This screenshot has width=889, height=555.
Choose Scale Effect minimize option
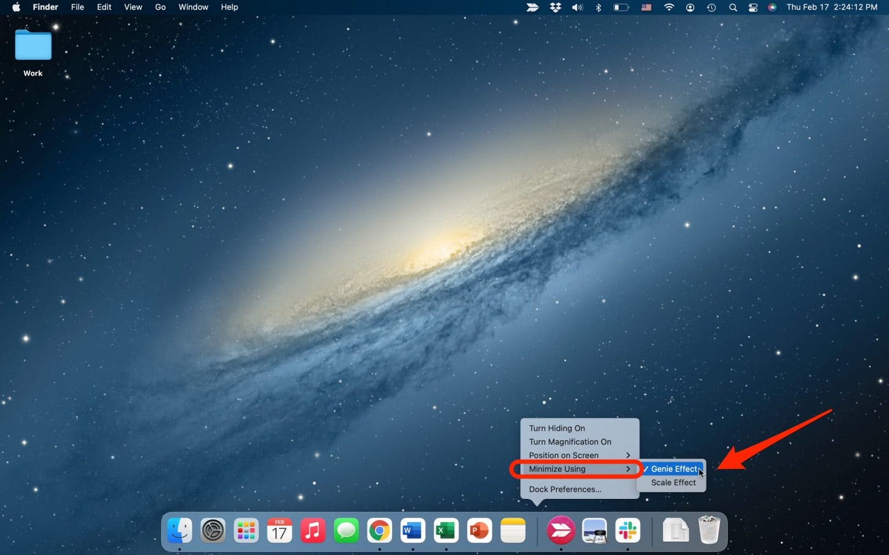[673, 482]
